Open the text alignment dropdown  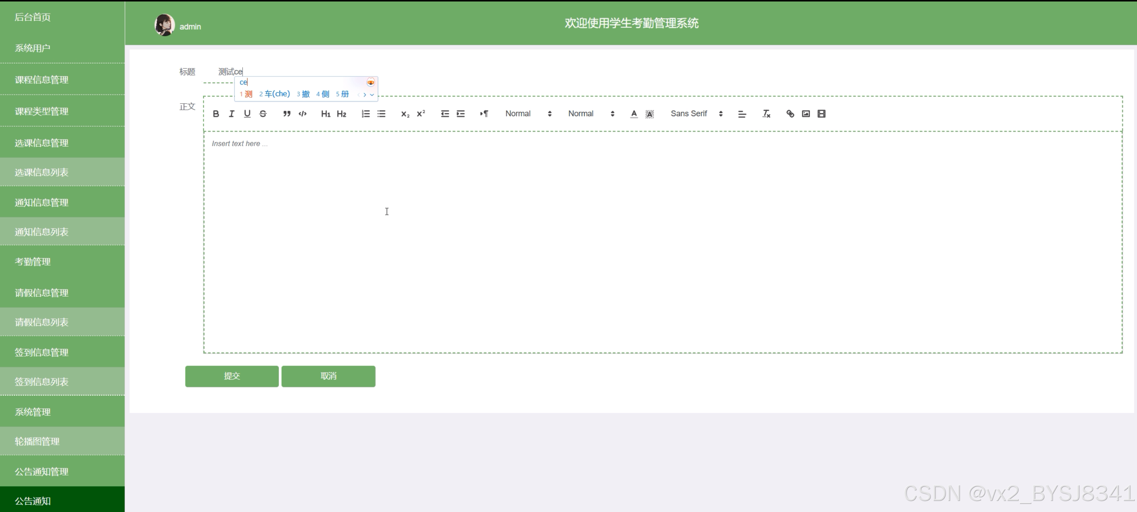[742, 114]
